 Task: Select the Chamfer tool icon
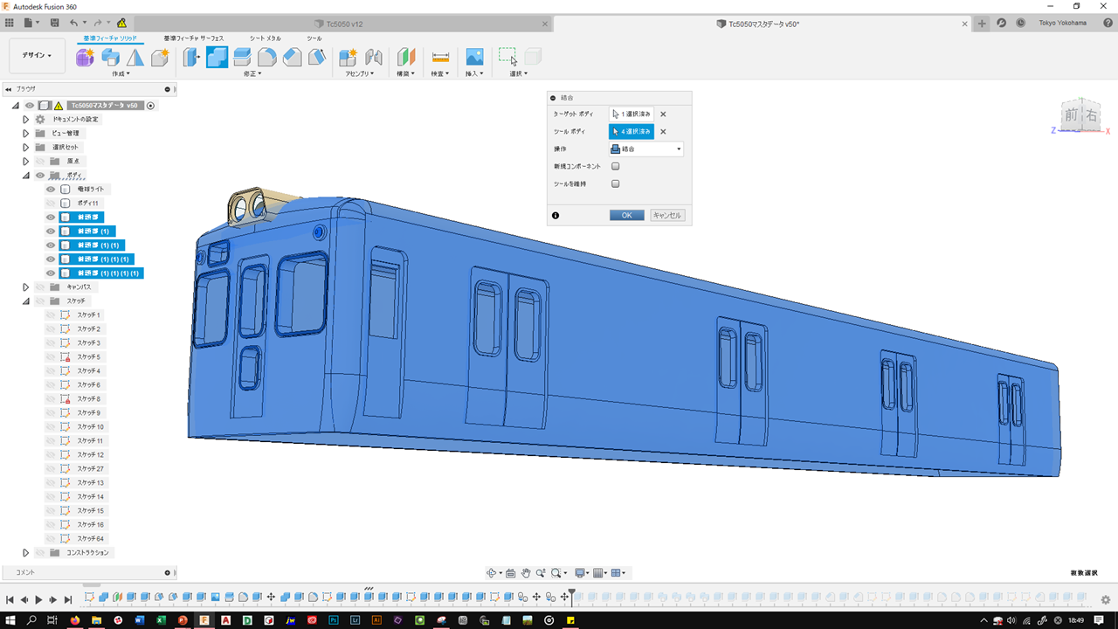coord(293,58)
